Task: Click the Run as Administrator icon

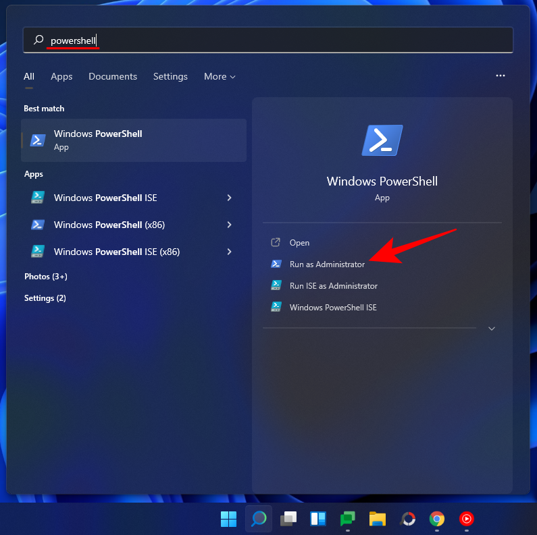Action: coord(276,264)
